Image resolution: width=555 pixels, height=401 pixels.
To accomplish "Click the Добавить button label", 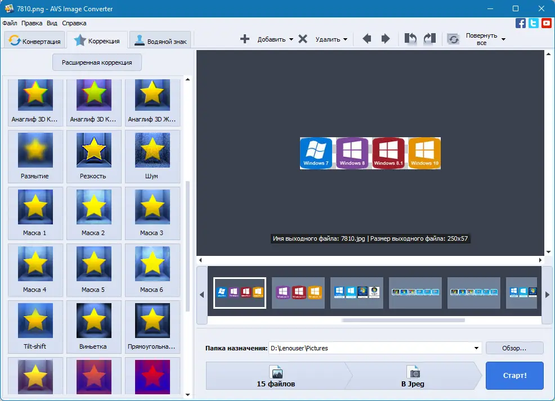I will [271, 39].
